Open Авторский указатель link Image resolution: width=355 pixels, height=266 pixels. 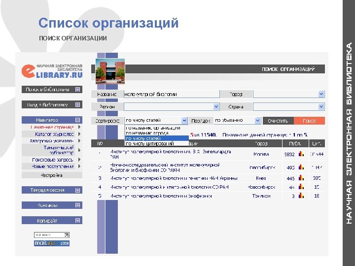(x=52, y=141)
